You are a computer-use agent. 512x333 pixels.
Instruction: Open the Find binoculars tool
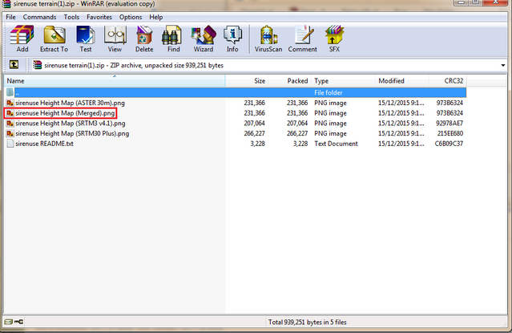[173, 39]
